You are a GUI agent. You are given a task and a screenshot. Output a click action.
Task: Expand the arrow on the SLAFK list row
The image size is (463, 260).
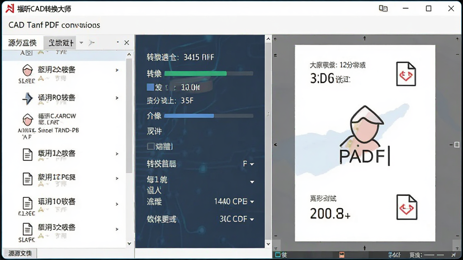[x=117, y=229]
